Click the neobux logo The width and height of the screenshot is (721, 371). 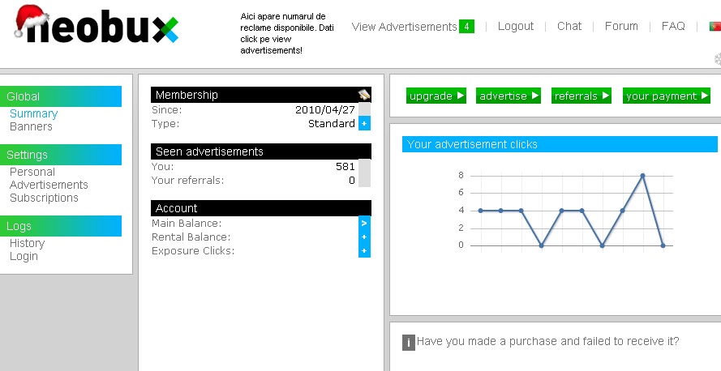coord(97,24)
